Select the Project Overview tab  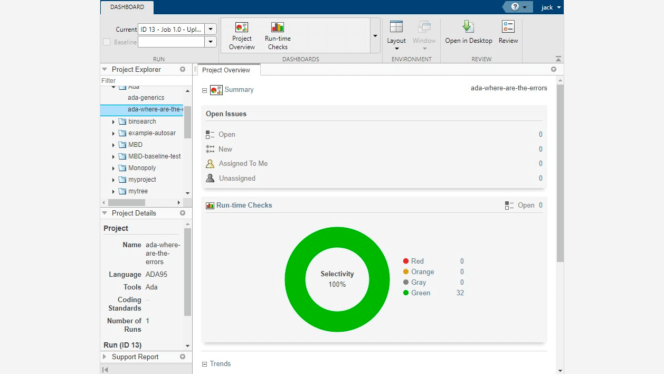click(x=226, y=70)
